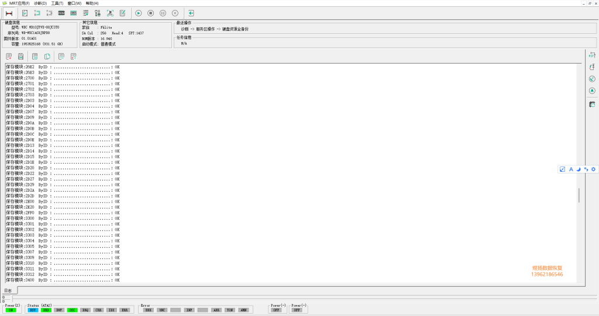
Task: Click the Stop button in toolbar
Action: (150, 13)
